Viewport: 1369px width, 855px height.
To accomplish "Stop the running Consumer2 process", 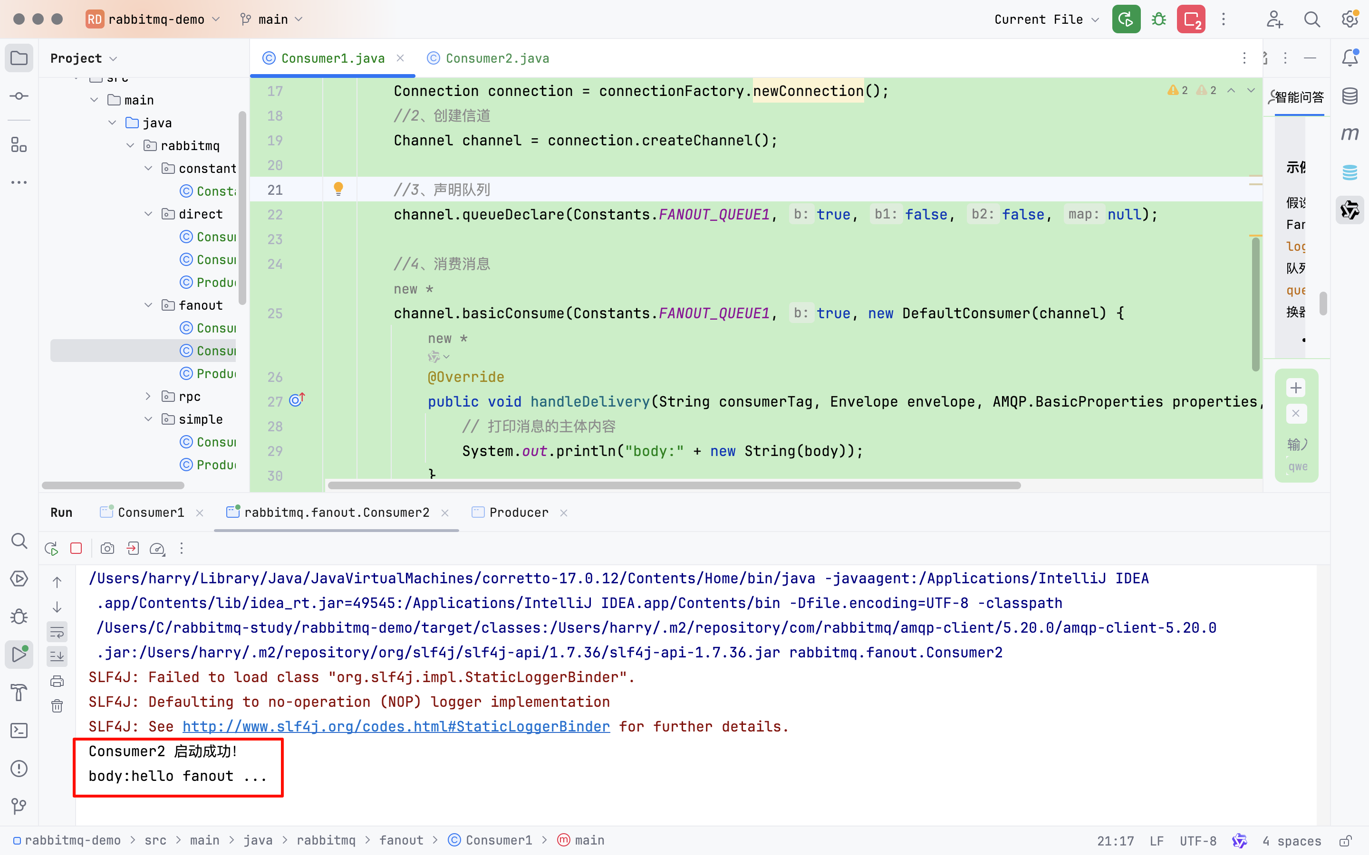I will coord(77,549).
